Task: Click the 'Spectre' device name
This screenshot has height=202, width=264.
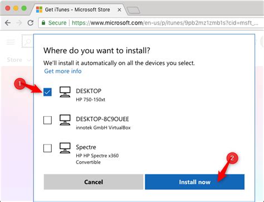Action: point(86,147)
